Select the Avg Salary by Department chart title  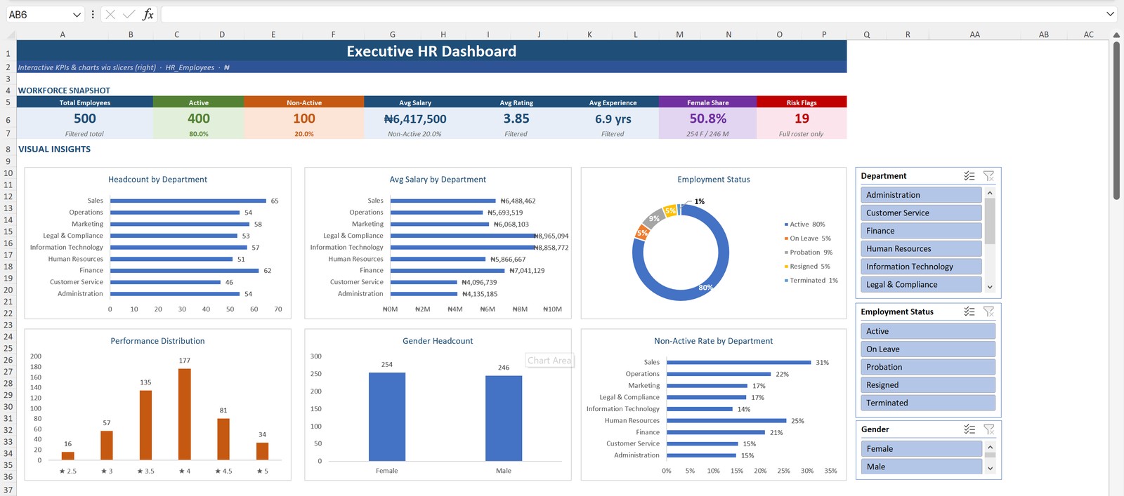(x=438, y=180)
